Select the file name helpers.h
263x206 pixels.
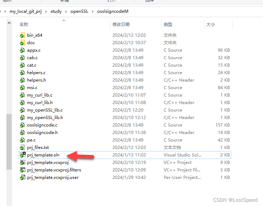(x=36, y=80)
